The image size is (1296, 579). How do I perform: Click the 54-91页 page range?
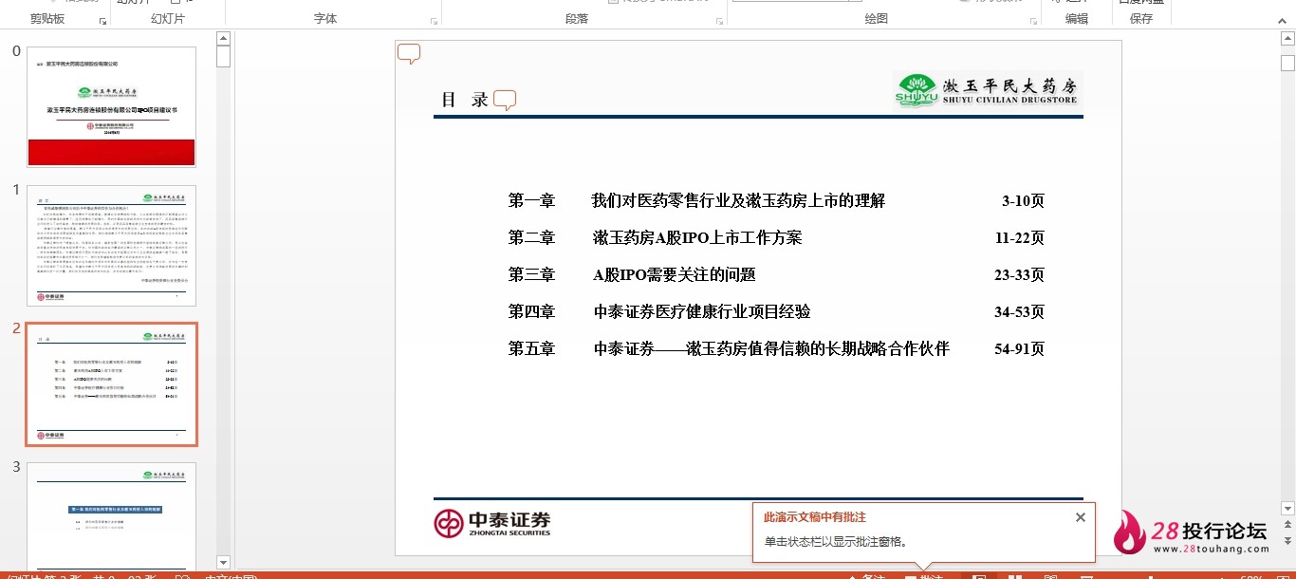coord(1020,349)
